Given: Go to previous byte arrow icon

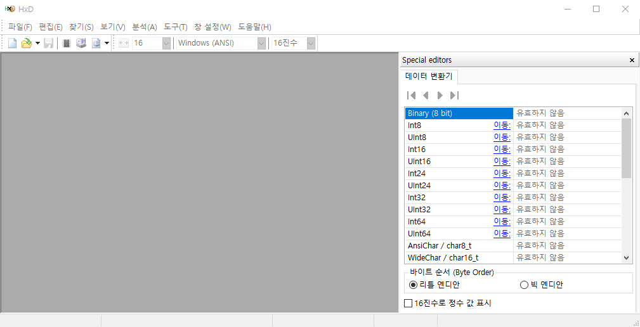Looking at the screenshot, I should click(x=426, y=96).
